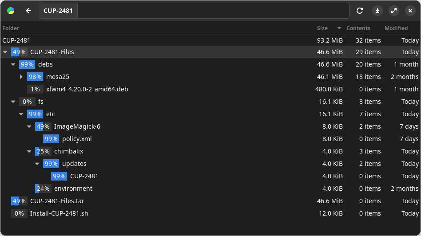421x236 pixels.
Task: Close the window with the X button
Action: coord(410,11)
